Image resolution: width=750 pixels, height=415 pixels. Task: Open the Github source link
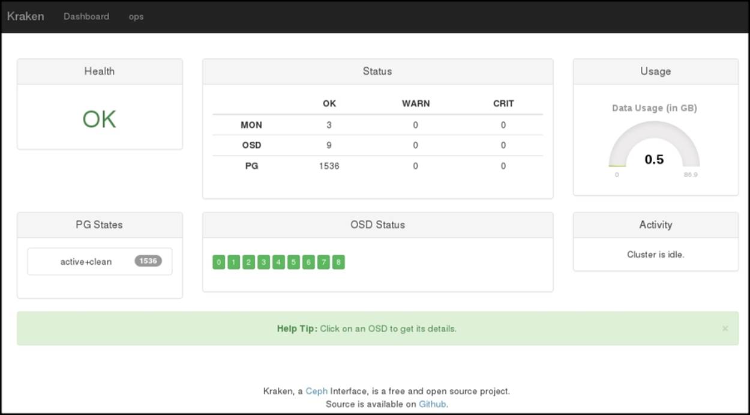[x=432, y=404]
